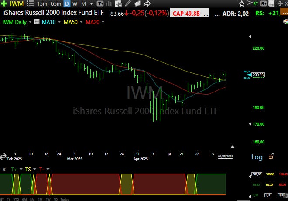Image resolution: width=288 pixels, height=201 pixels.
Task: Open the timeframe dropdown arrow
Action: click(91, 3)
